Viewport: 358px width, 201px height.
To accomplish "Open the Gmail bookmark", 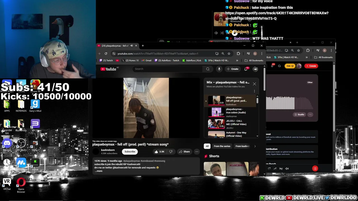I will [x=147, y=61].
